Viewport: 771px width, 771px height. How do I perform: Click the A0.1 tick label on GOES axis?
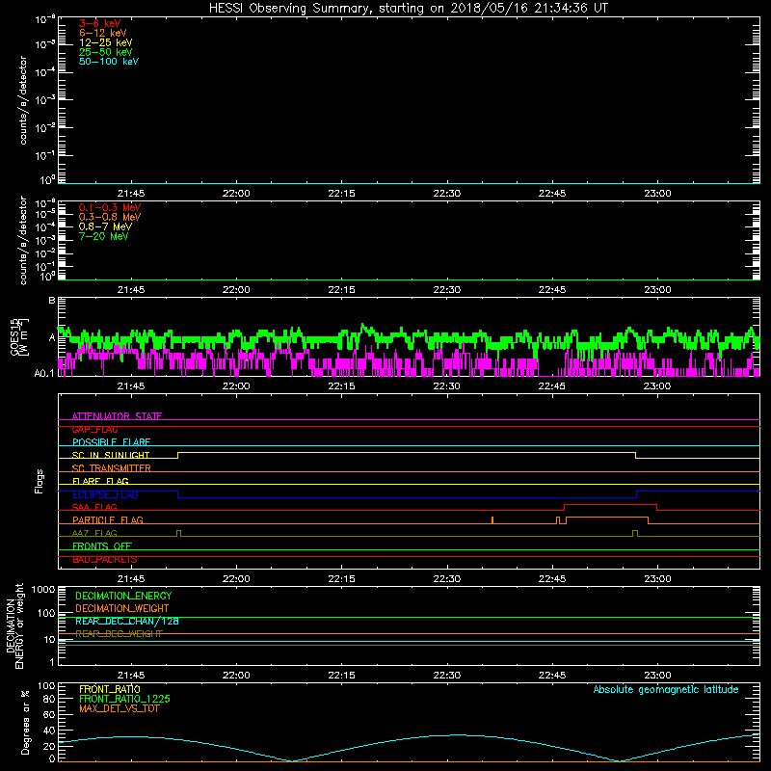(44, 373)
